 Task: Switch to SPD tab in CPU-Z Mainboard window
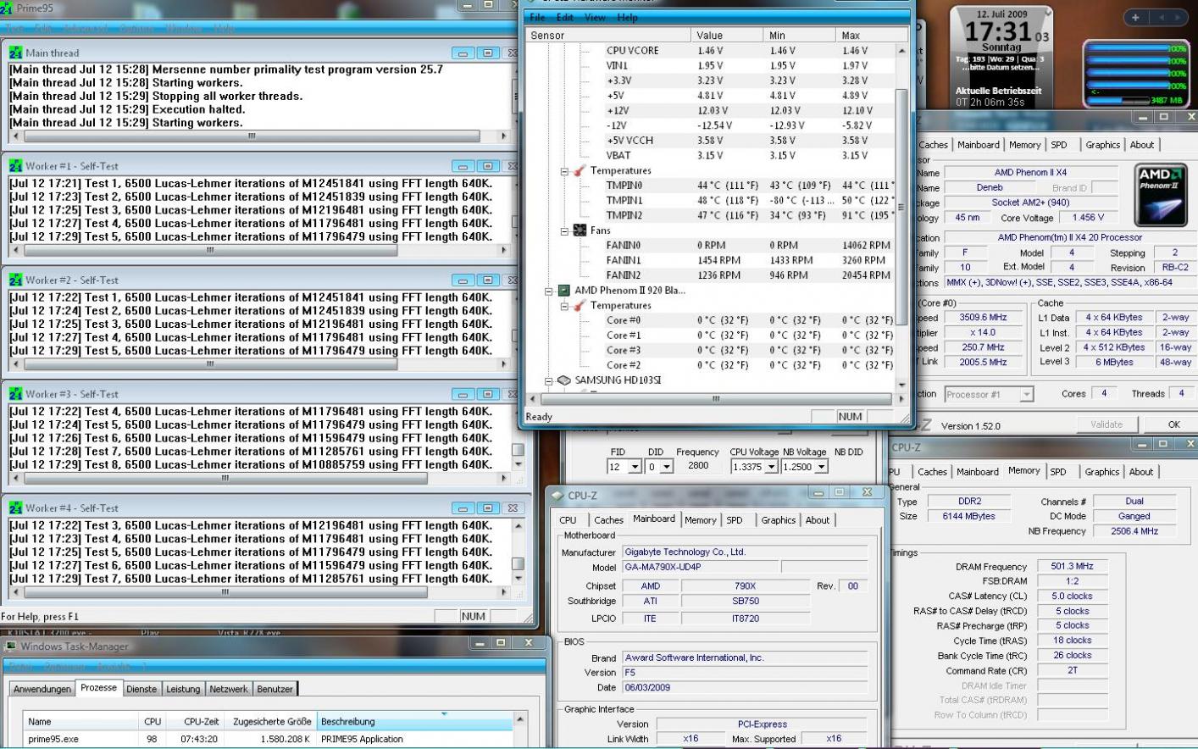(735, 520)
